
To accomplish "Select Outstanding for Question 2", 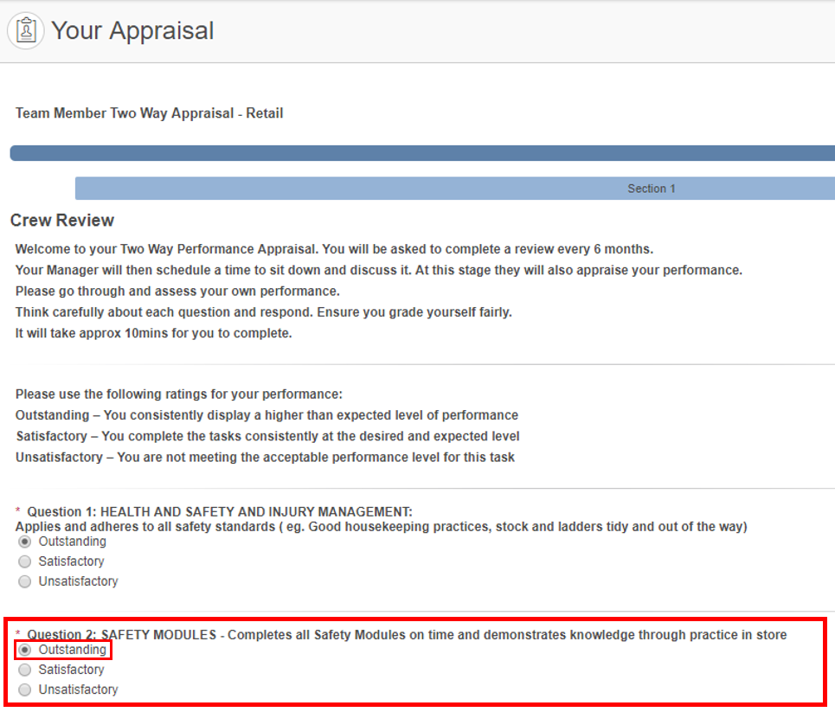I will coord(24,649).
